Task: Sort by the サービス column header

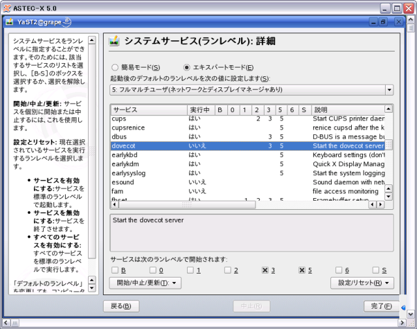Action: pyautogui.click(x=148, y=109)
